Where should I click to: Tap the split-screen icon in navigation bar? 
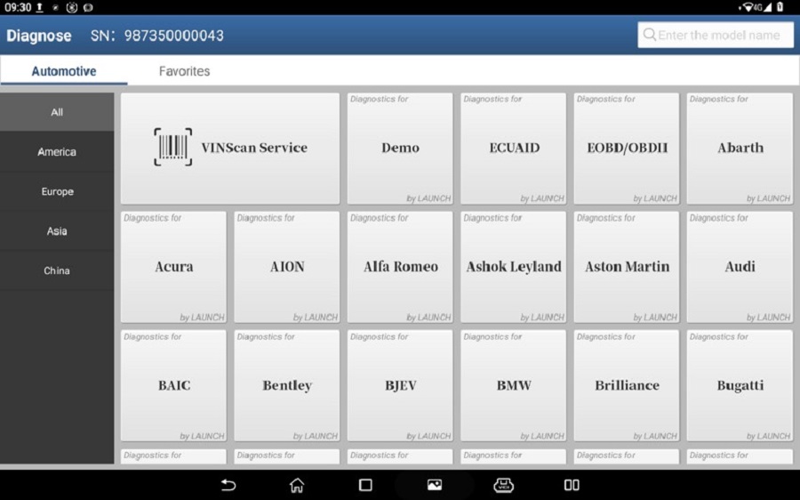(x=572, y=485)
